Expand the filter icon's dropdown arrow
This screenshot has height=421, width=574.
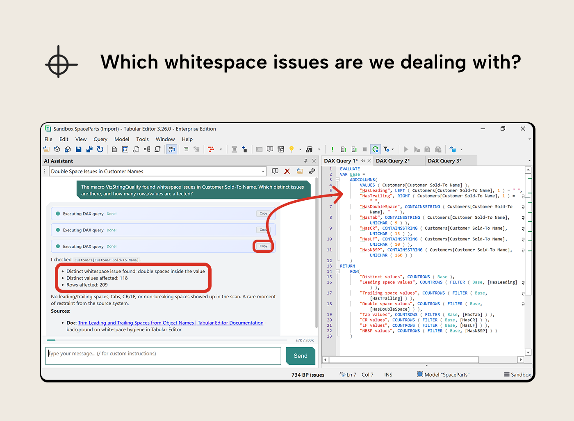pyautogui.click(x=392, y=149)
